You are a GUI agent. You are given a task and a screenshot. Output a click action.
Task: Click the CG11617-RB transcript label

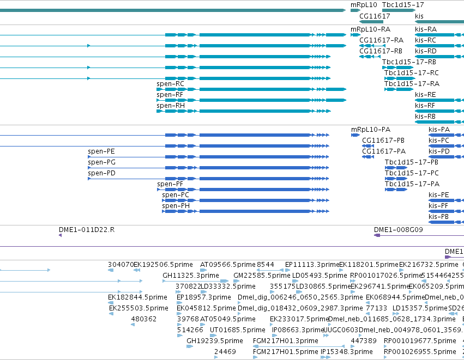[x=381, y=51]
